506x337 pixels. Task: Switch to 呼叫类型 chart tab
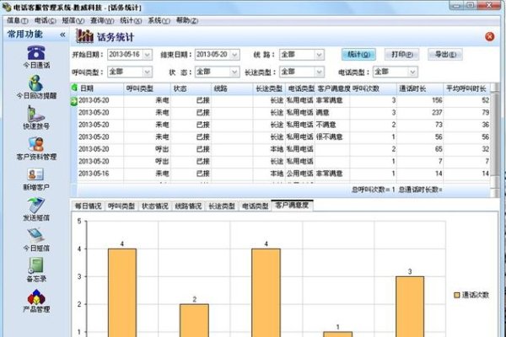(x=121, y=206)
